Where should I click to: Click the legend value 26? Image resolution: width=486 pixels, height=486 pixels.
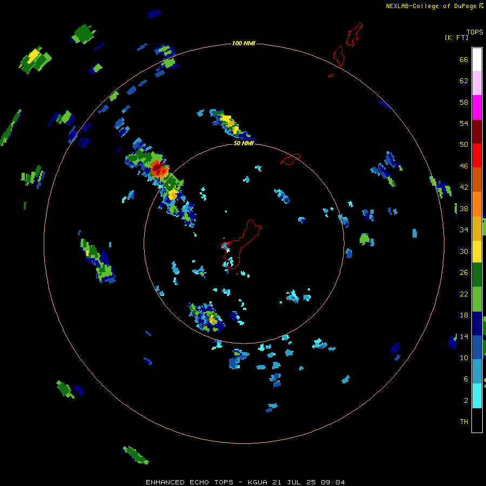[x=464, y=273]
